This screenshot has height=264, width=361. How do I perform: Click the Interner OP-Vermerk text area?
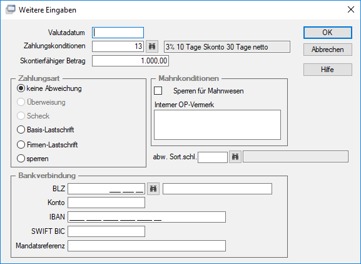pyautogui.click(x=217, y=125)
